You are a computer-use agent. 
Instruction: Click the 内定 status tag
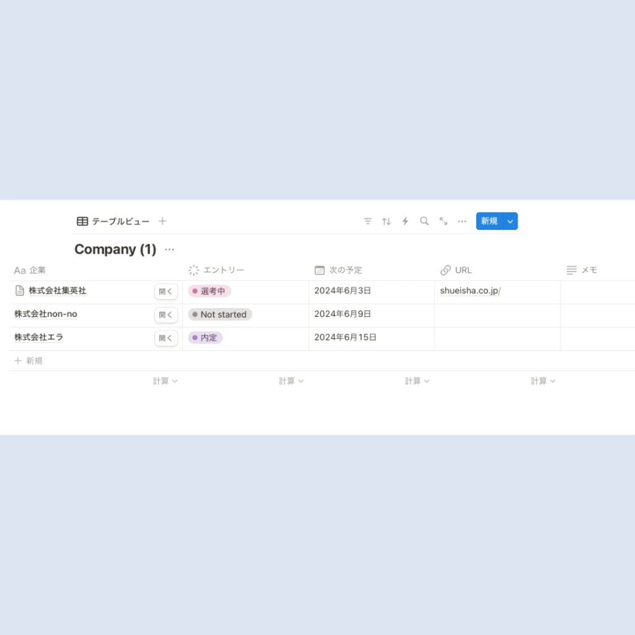205,338
